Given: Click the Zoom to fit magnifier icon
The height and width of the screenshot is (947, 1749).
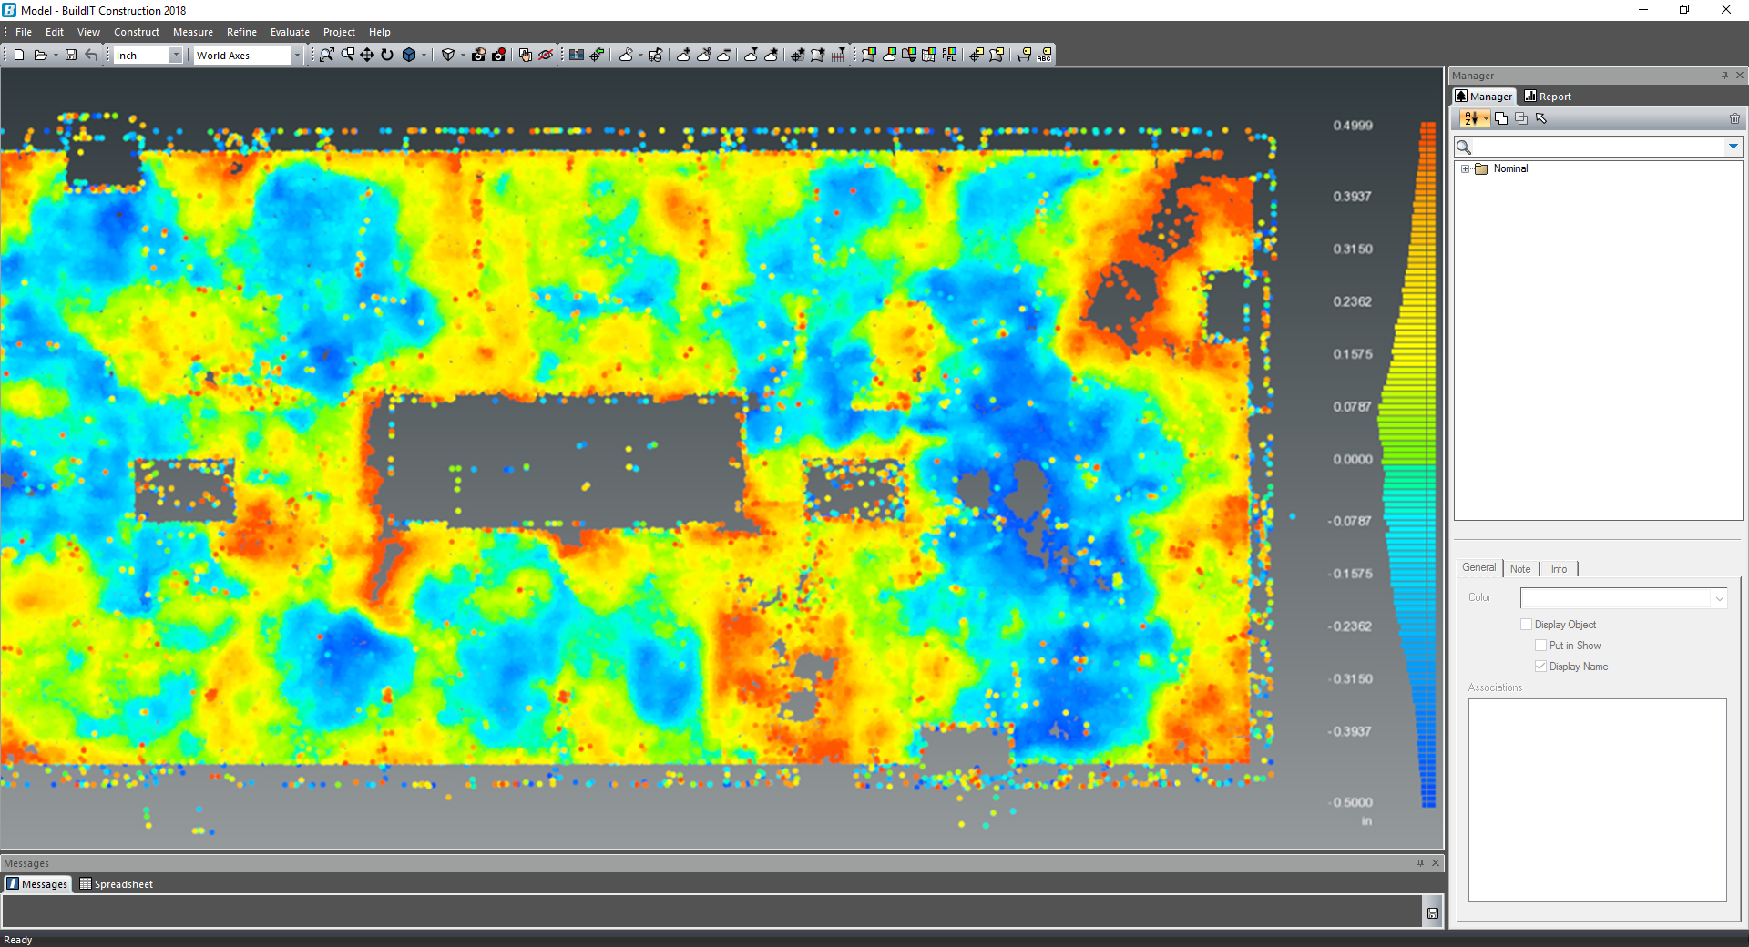Looking at the screenshot, I should pos(327,55).
